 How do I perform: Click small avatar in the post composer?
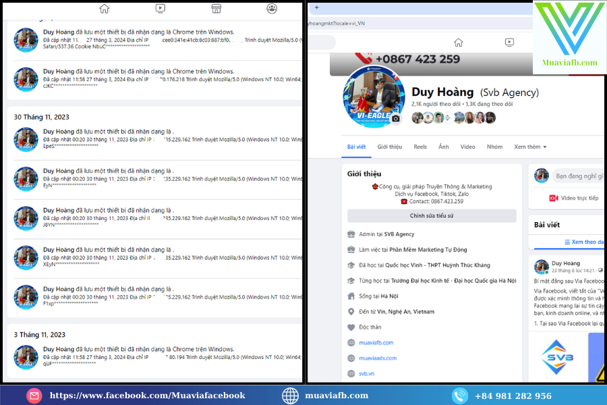(542, 175)
